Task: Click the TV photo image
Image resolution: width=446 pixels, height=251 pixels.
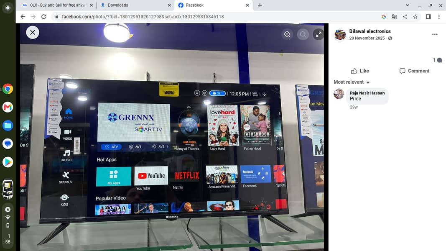Action: (172, 137)
